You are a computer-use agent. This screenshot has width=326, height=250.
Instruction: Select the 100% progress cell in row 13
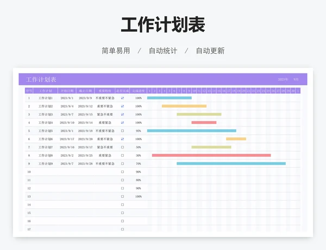point(139,197)
